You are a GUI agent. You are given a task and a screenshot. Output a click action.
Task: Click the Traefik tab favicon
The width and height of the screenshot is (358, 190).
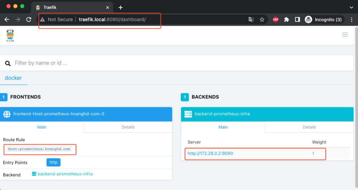[x=38, y=8]
